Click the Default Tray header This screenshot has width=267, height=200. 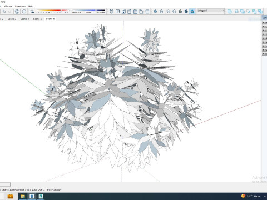pos(265,18)
